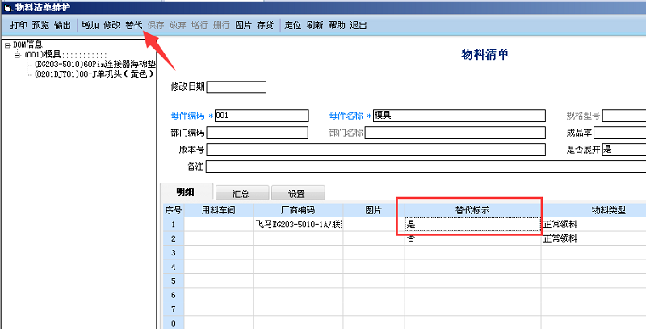Click the 部门名称 input field
This screenshot has height=329, width=646.
click(455, 133)
